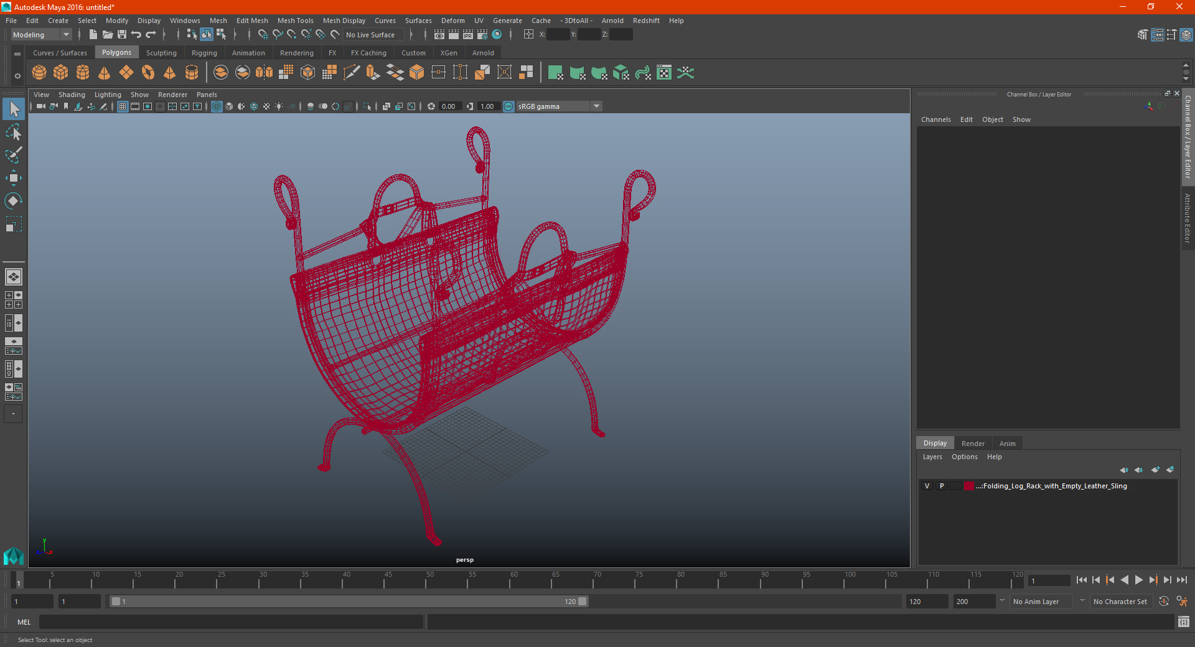Open animation preferences running-man icon
1195x647 pixels.
pyautogui.click(x=1182, y=602)
